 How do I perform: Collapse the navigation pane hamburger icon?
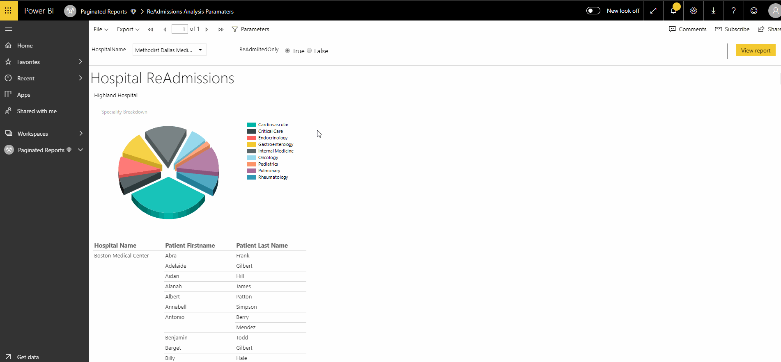click(x=9, y=29)
